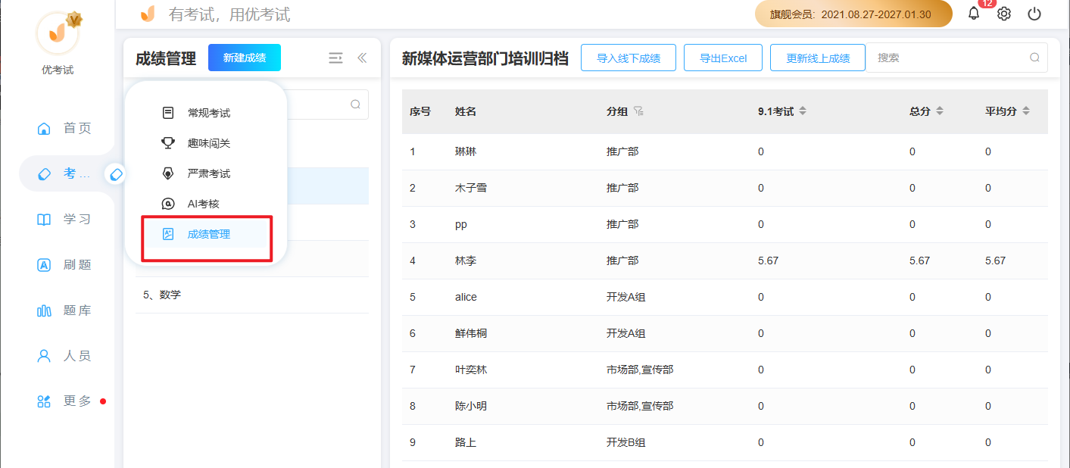Sort by the 总分 column
The width and height of the screenshot is (1070, 468).
pyautogui.click(x=940, y=111)
